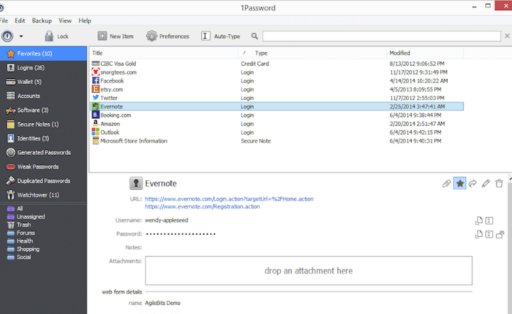
Task: Open the View menu
Action: click(x=65, y=20)
